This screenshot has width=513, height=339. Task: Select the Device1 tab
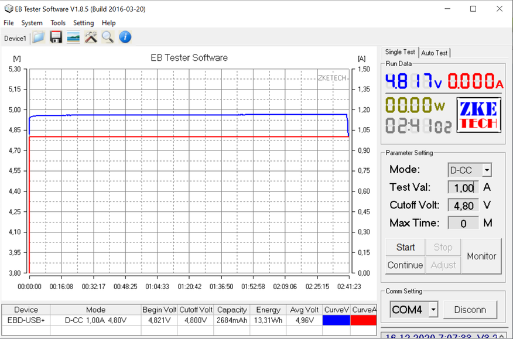[15, 38]
